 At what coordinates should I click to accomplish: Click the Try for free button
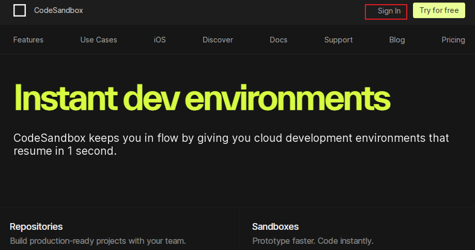tap(439, 10)
